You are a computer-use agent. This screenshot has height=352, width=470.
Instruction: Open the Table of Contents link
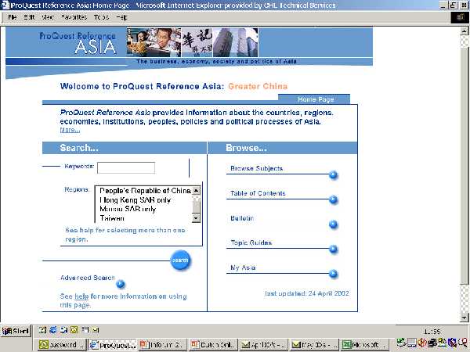pyautogui.click(x=258, y=193)
